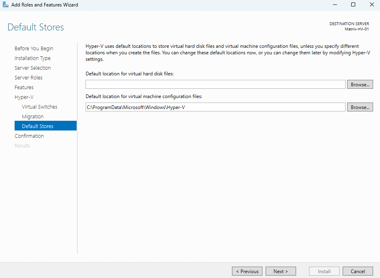Select Server Selection in sidebar

pos(33,68)
